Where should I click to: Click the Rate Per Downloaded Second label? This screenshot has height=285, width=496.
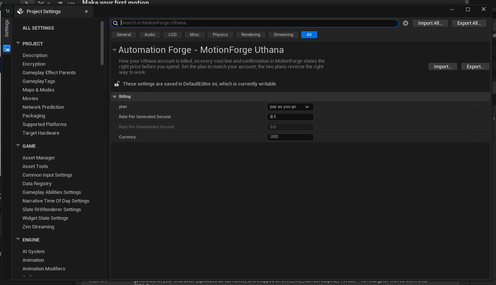146,127
